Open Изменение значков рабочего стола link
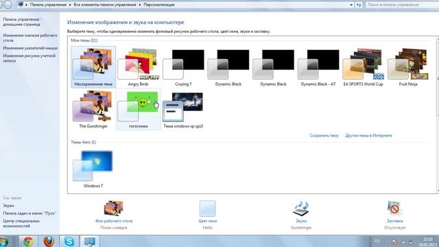The image size is (439, 247). 30,38
